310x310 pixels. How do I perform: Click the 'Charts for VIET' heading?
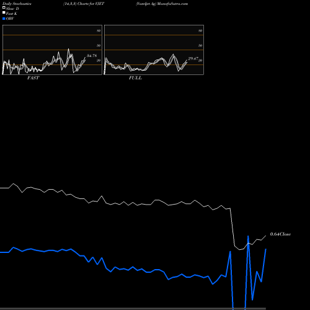tap(91, 4)
